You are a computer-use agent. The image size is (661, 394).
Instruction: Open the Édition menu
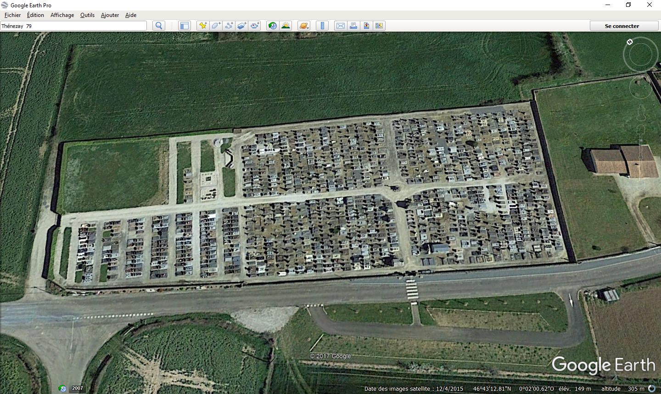[x=35, y=15]
